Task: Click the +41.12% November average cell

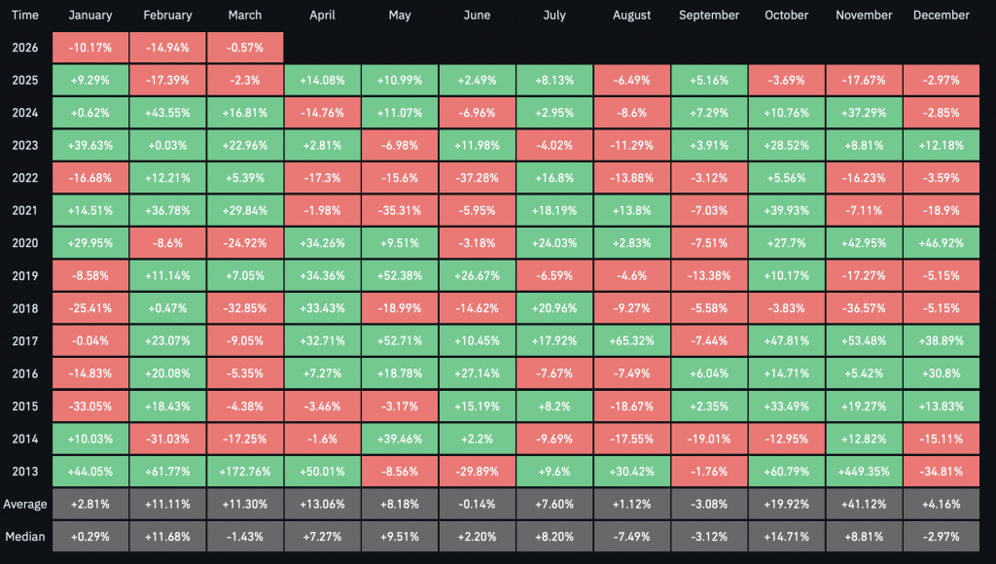Action: (864, 504)
